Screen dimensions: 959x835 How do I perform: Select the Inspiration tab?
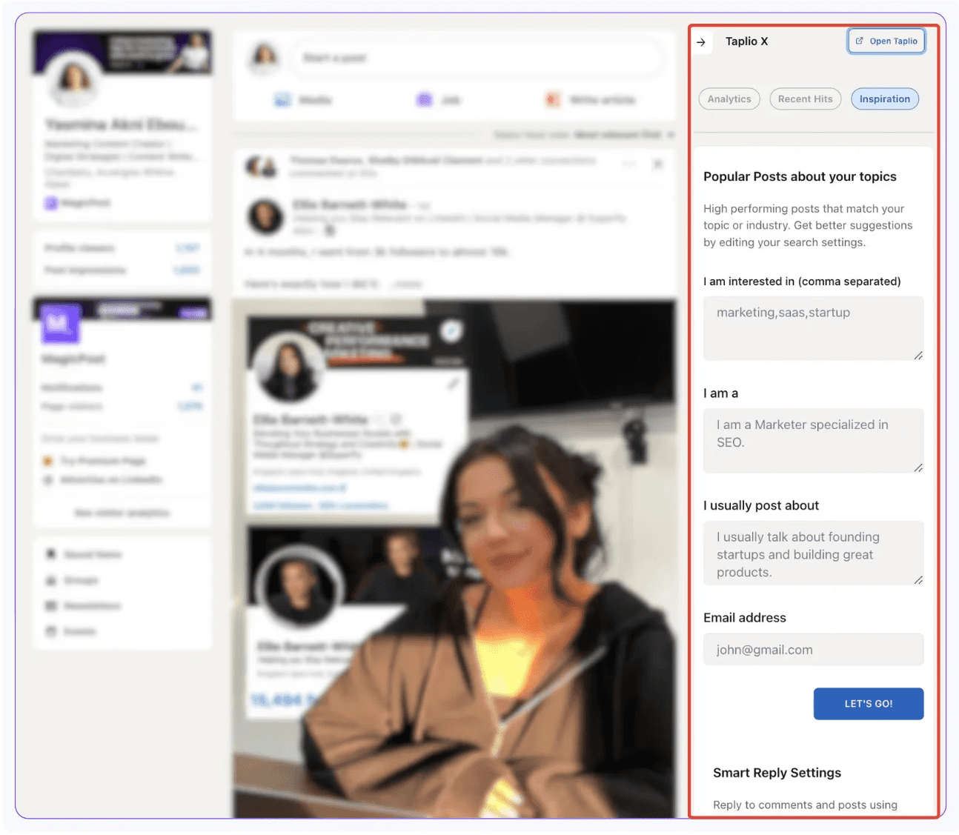tap(885, 99)
